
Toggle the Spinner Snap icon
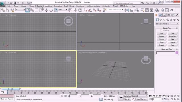pos(99,10)
